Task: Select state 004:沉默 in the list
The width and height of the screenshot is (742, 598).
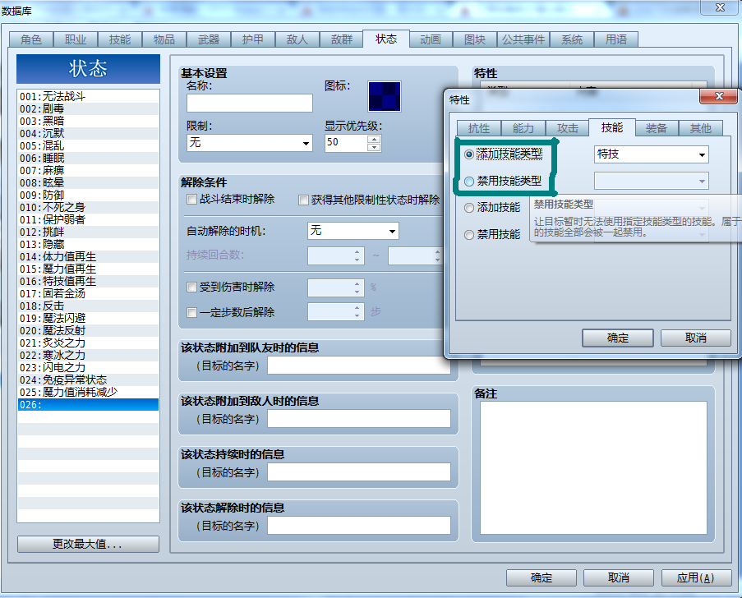Action: [88, 133]
